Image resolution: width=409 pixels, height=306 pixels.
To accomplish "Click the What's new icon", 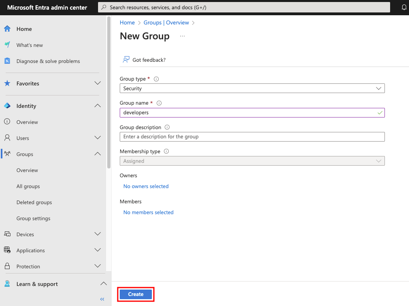I will tap(7, 45).
